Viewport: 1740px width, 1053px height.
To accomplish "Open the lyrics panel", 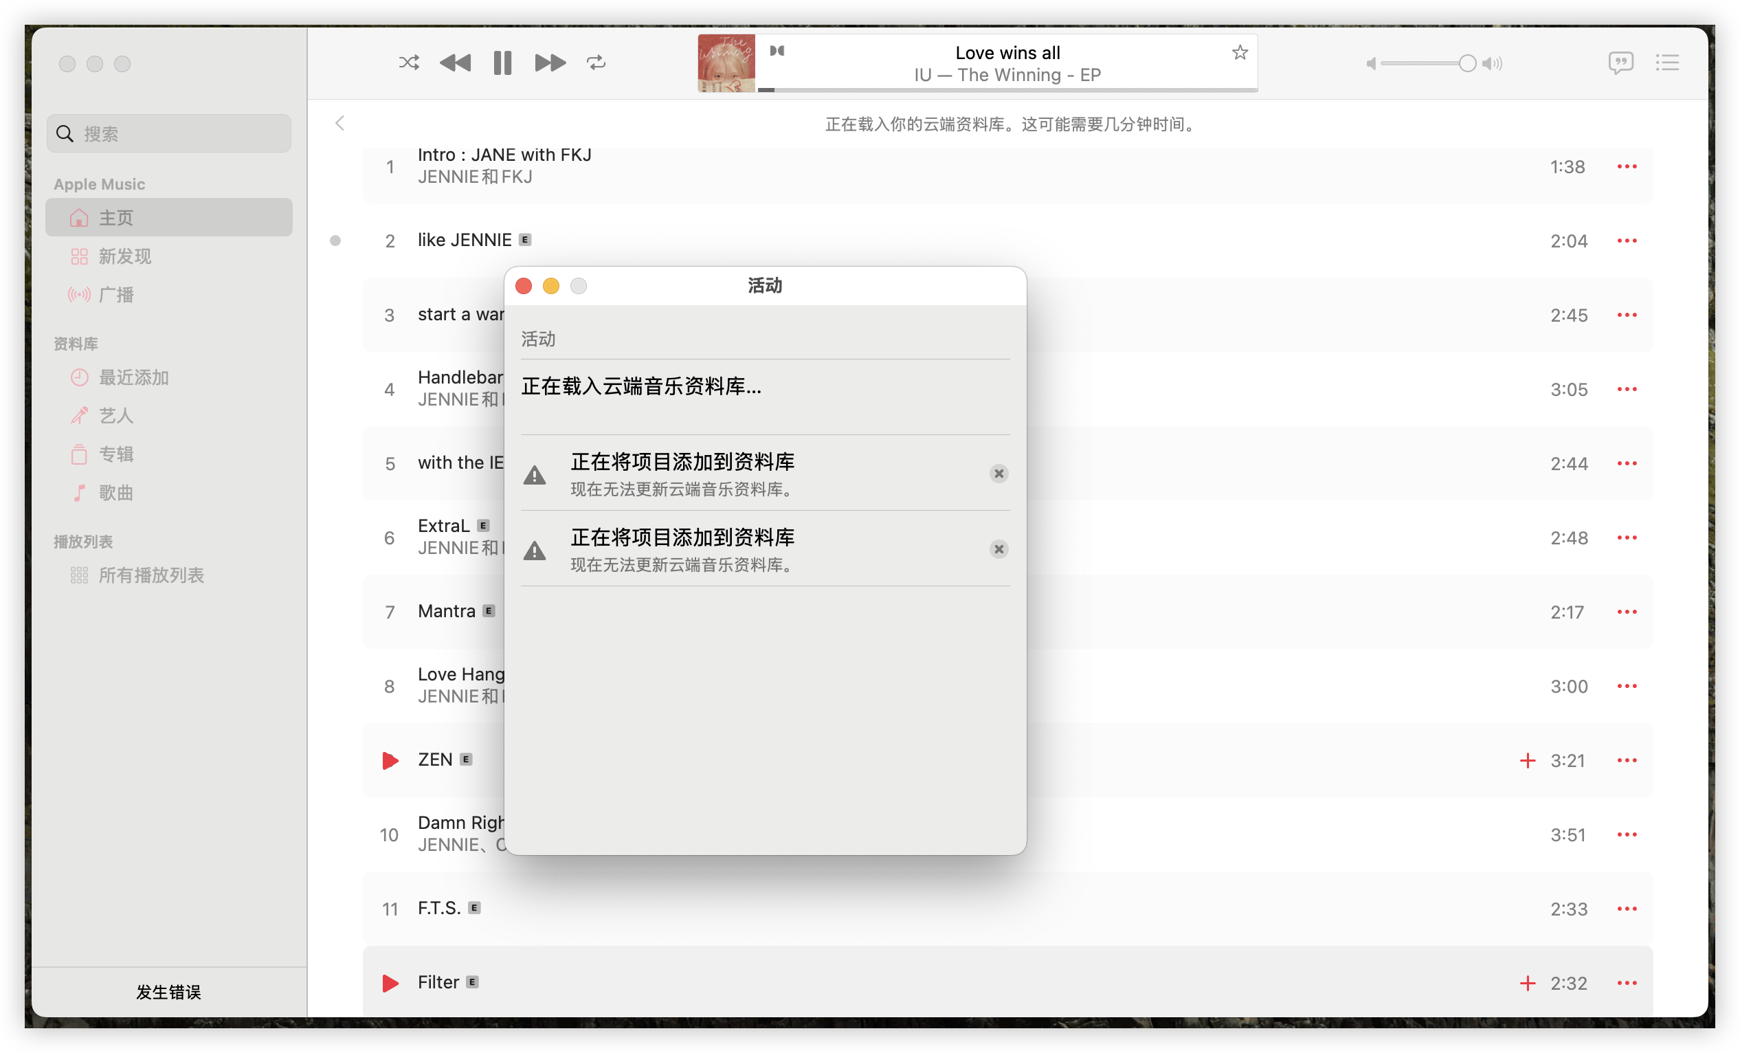I will 1620,63.
